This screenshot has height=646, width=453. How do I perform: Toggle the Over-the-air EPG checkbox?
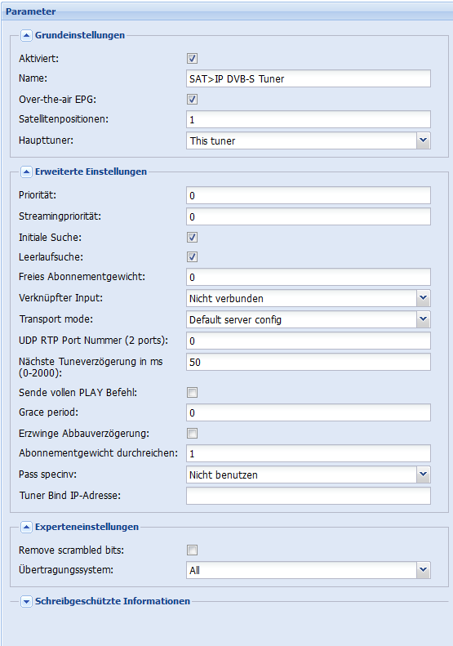(192, 100)
